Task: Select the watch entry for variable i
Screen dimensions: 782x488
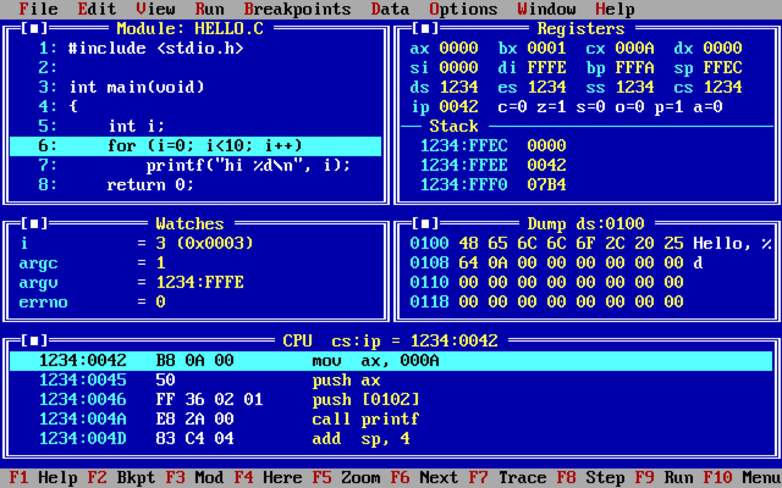Action: pos(195,244)
